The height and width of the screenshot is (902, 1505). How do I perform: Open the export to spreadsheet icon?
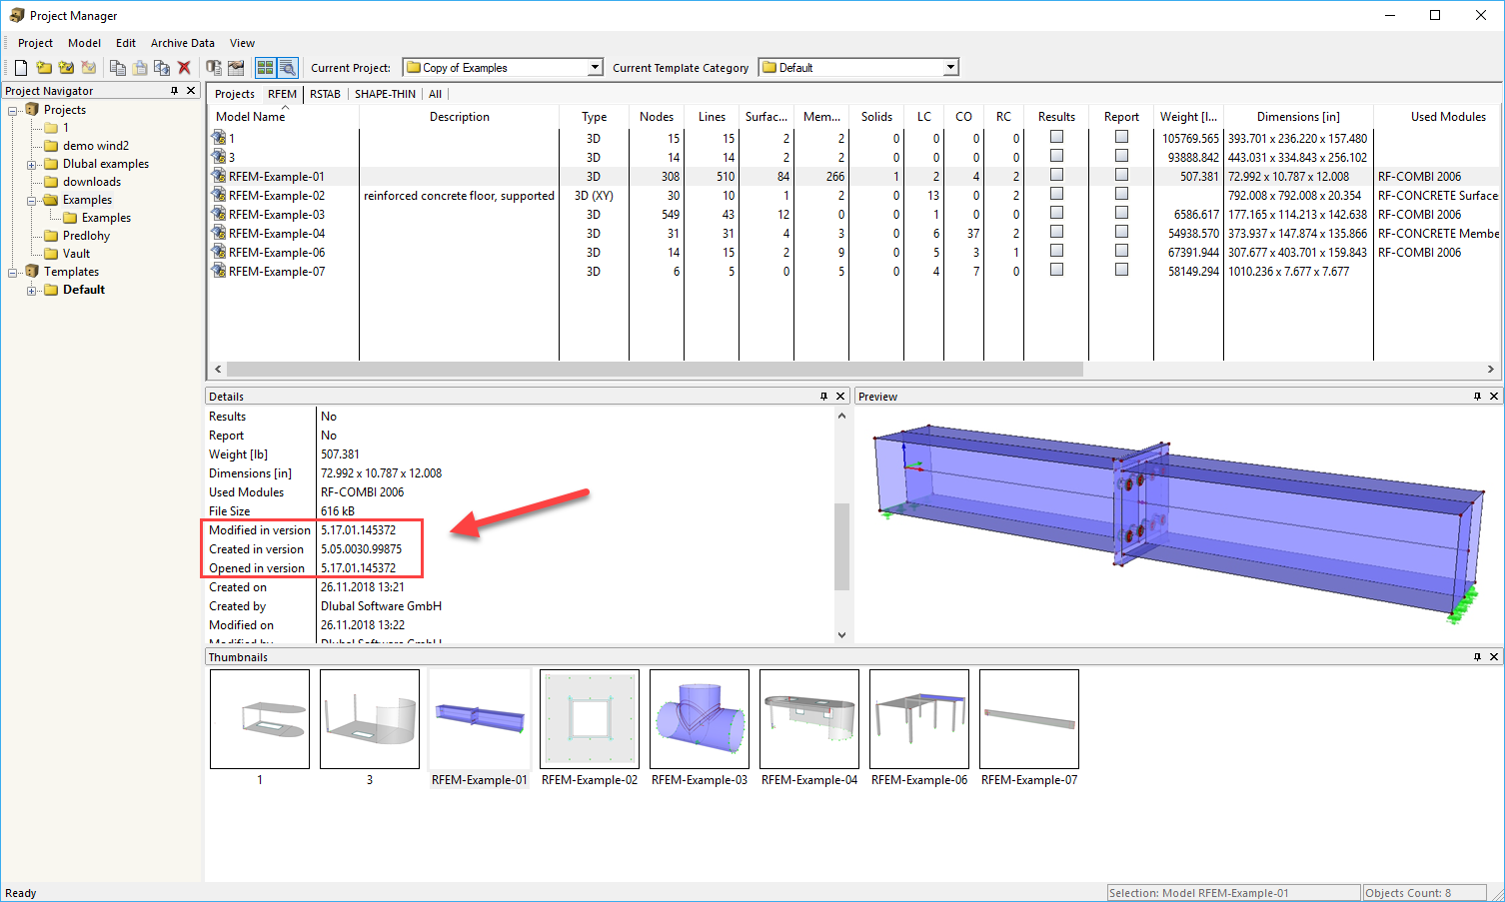[235, 67]
